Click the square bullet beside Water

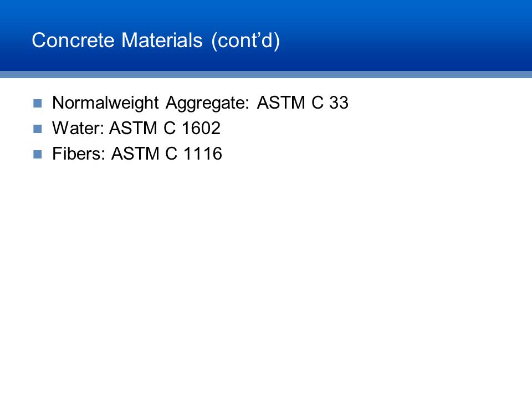coord(37,129)
